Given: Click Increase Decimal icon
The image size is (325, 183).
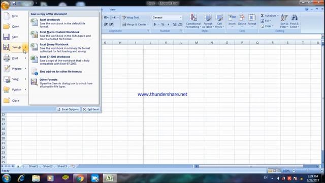Looking at the screenshot, I should [x=175, y=24].
